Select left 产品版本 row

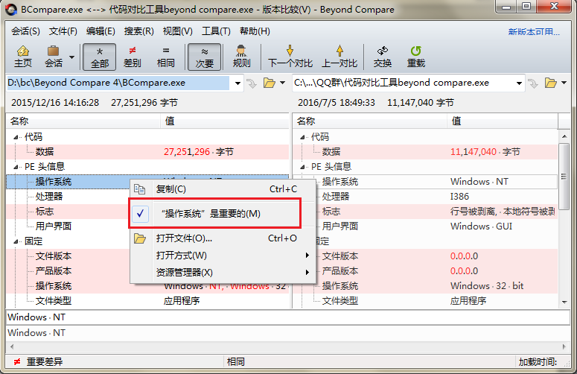[x=68, y=271]
